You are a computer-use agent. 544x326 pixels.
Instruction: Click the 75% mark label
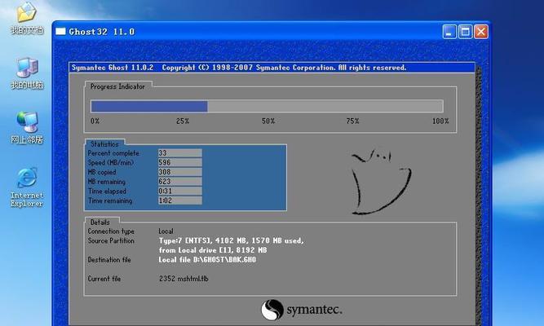(x=352, y=121)
